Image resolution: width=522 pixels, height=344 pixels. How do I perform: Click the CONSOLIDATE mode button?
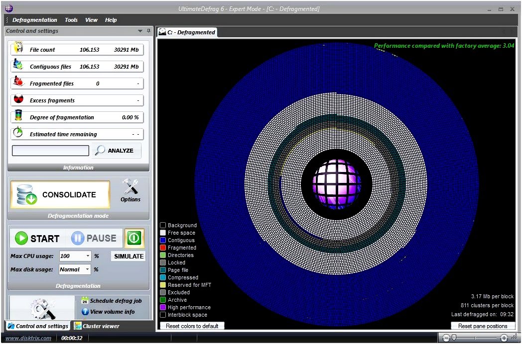coord(60,195)
